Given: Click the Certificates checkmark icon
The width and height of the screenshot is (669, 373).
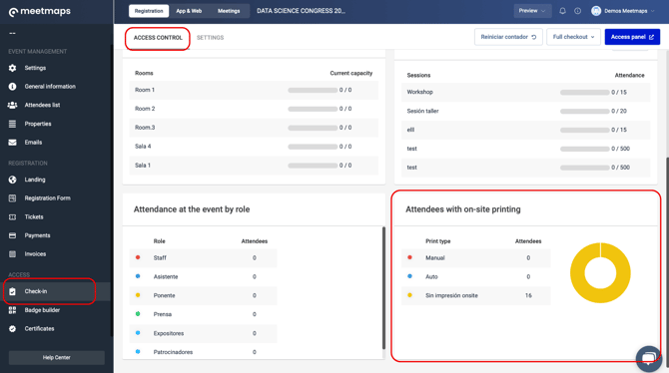Looking at the screenshot, I should [x=12, y=329].
